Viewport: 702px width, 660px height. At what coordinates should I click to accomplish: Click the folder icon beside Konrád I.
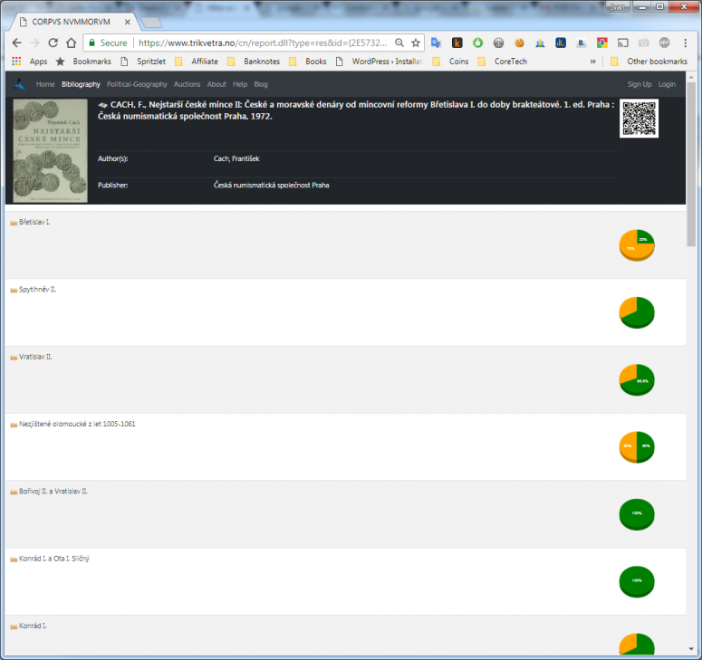coord(14,627)
